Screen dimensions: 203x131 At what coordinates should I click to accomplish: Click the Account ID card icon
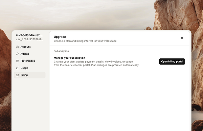[17, 47]
